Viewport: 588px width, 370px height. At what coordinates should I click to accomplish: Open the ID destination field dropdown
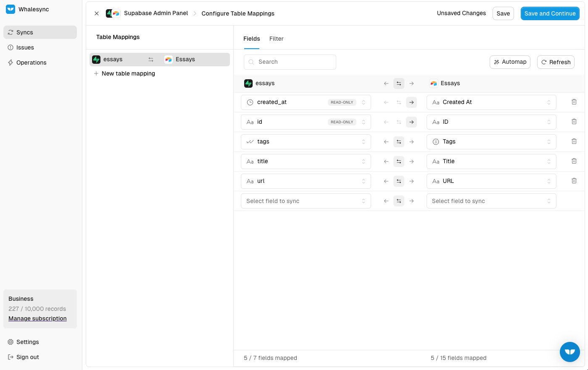491,122
